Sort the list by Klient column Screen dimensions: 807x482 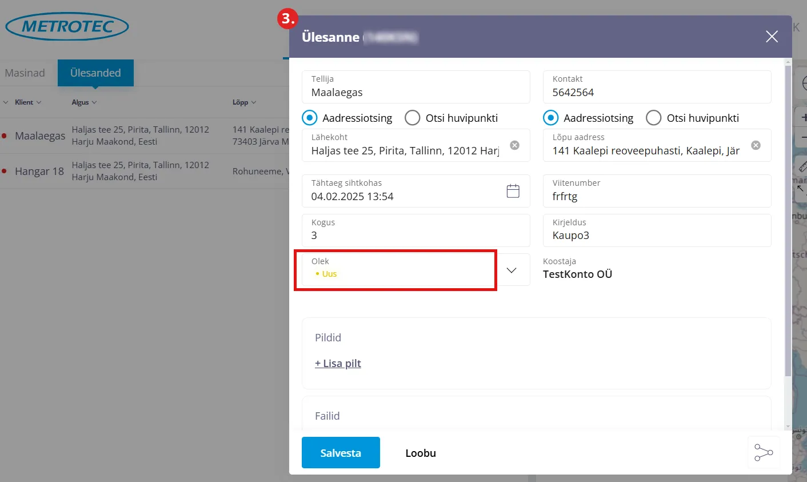pos(27,102)
